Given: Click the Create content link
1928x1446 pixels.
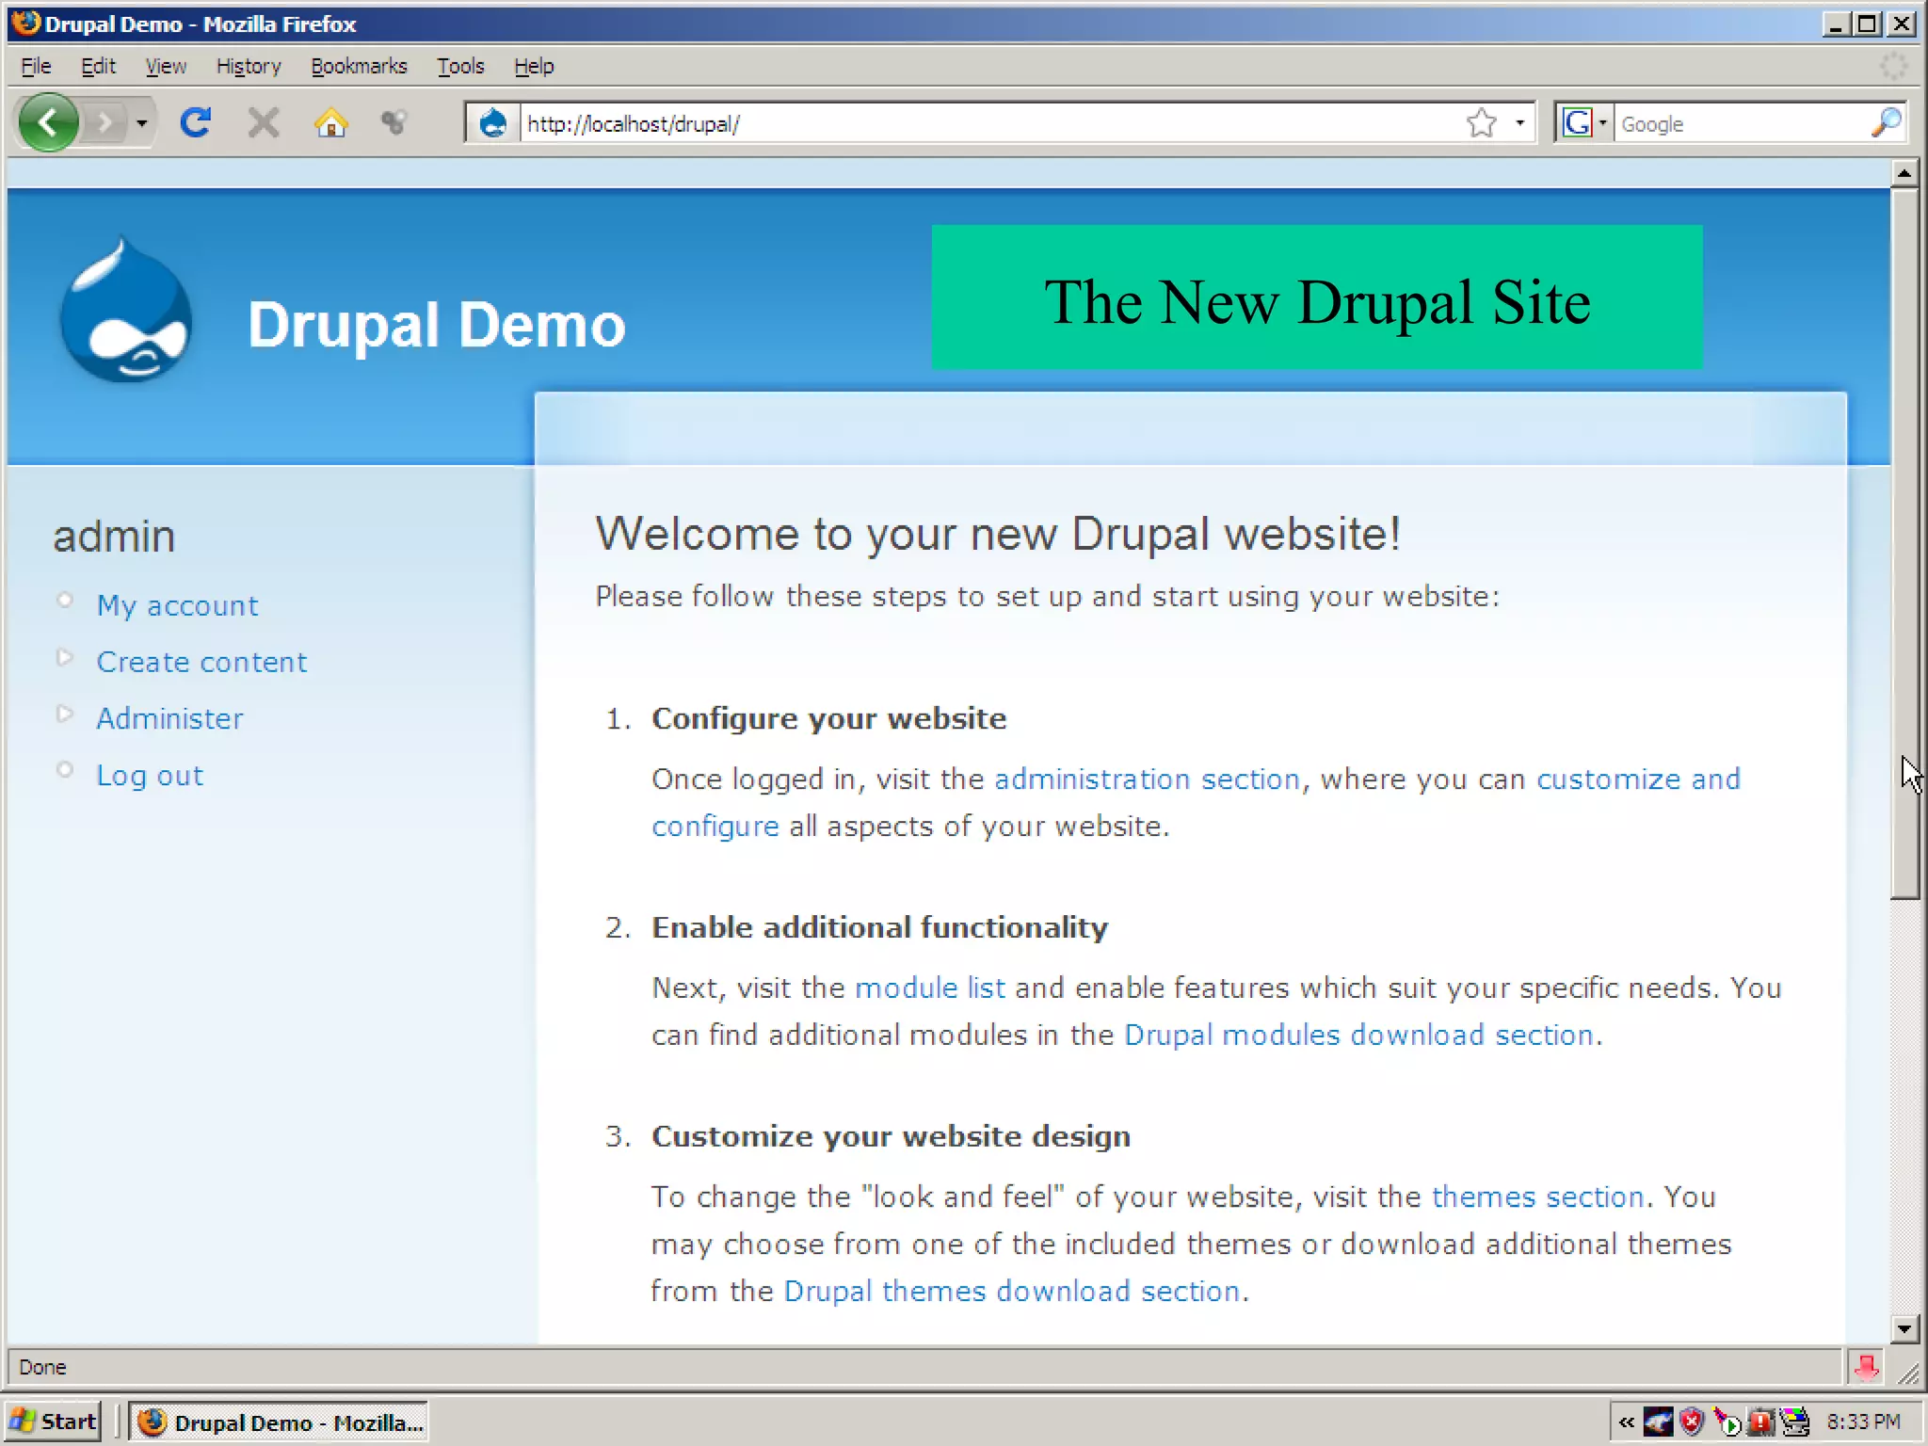Looking at the screenshot, I should coord(201,662).
